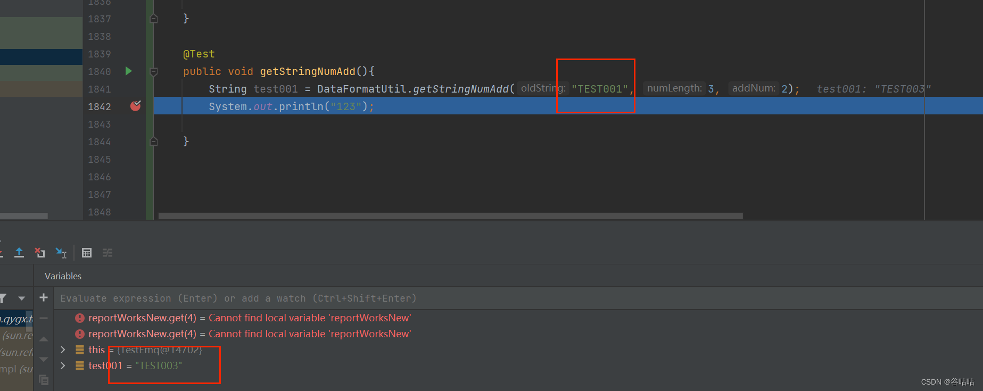
Task: Click the "TEST001" string argument
Action: coord(600,89)
